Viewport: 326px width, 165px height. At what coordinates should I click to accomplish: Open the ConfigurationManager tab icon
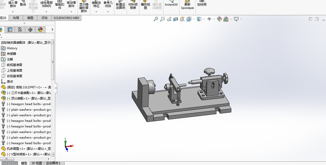20,30
